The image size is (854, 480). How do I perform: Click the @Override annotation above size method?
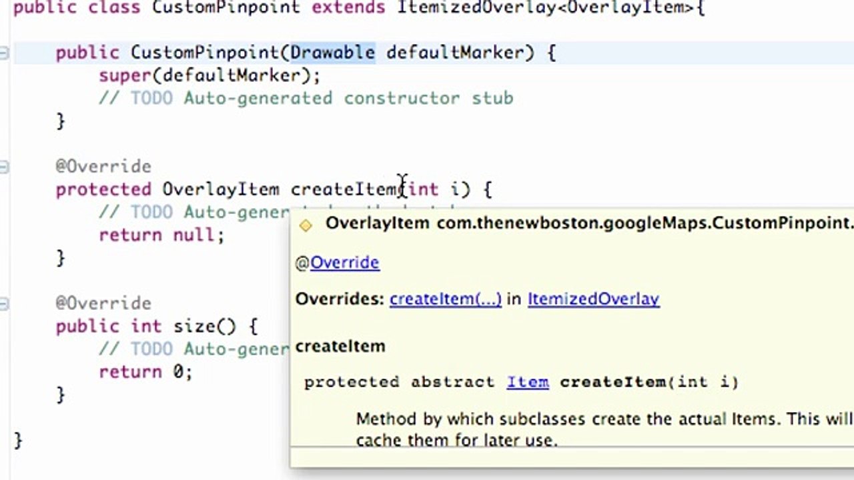103,303
